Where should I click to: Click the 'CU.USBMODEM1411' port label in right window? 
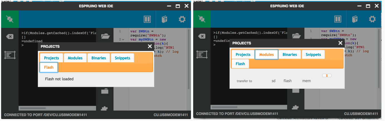pyautogui.click(x=361, y=114)
